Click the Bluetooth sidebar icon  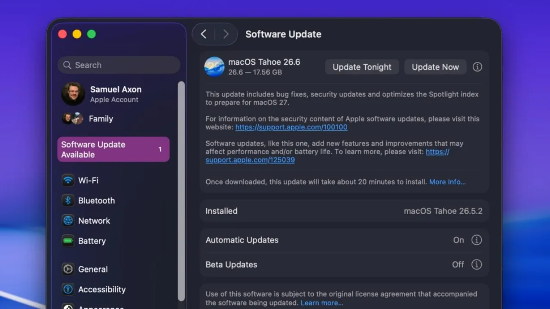point(68,200)
